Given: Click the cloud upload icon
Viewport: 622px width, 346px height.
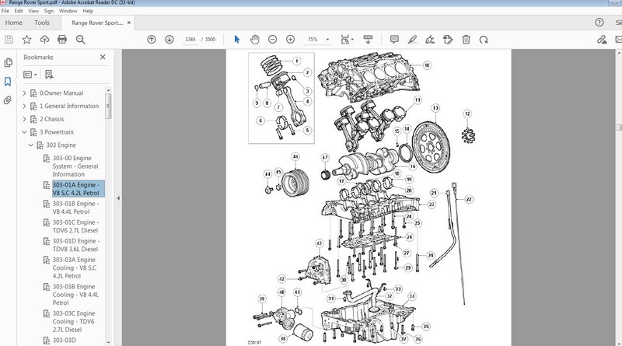Looking at the screenshot, I should 44,40.
